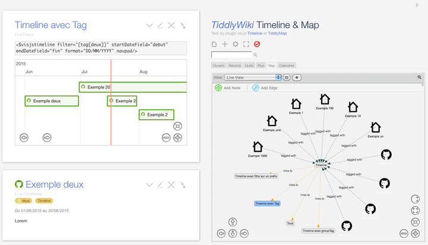Open control panel gear icon
The image size is (428, 245).
click(x=235, y=44)
